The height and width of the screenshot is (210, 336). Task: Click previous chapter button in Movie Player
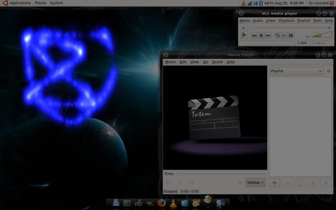[x=169, y=183]
